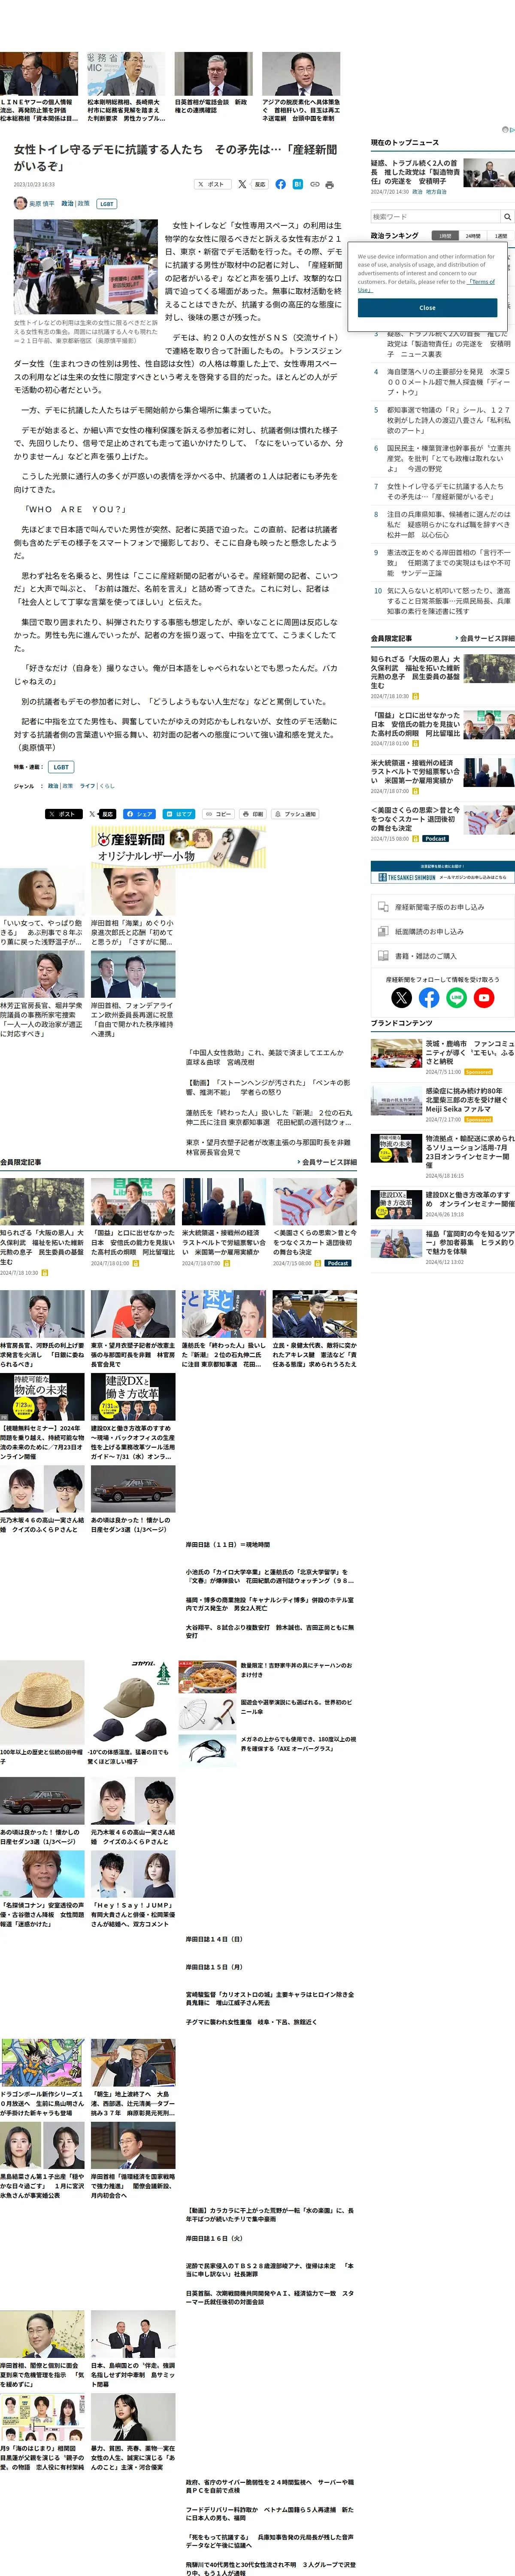
Task: Click THE SANKEI SHIMBUN mail magazine banner
Action: click(442, 873)
